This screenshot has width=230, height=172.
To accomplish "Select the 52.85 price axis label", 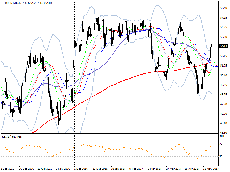I will (223, 56).
